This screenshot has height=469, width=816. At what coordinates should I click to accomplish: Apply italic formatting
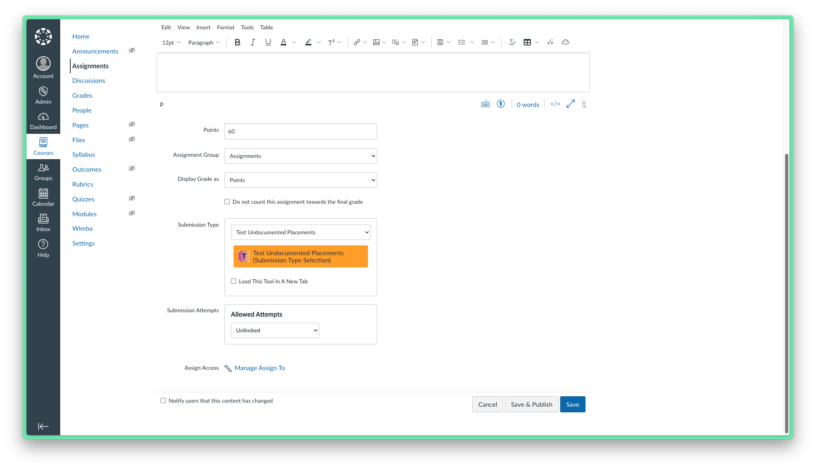coord(253,42)
